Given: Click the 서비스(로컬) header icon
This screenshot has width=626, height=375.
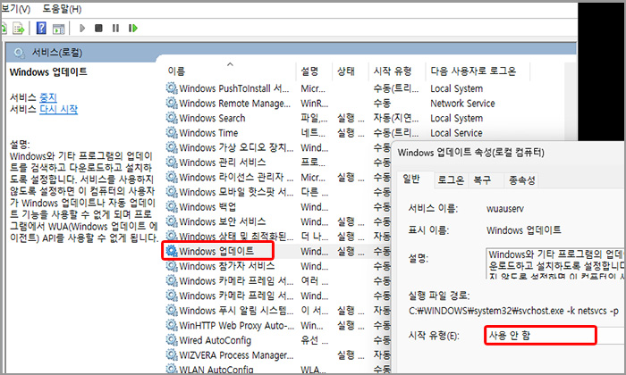Looking at the screenshot, I should coord(19,53).
